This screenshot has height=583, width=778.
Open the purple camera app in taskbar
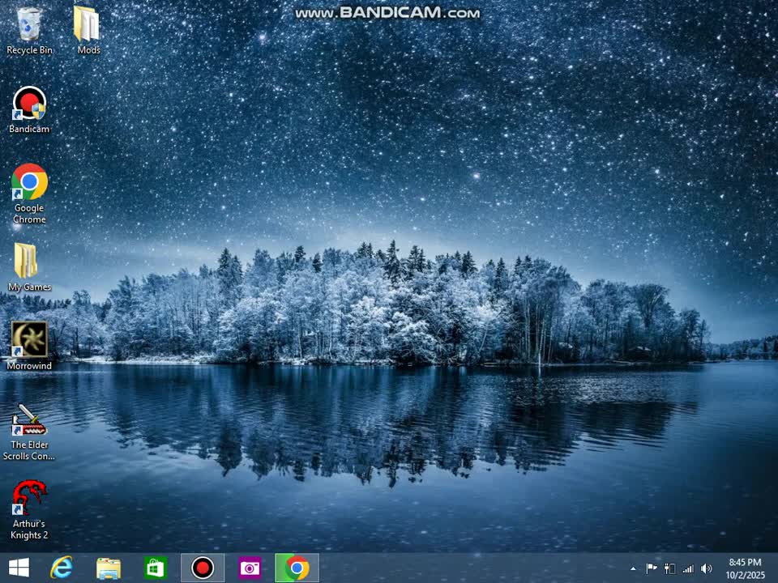(x=250, y=568)
